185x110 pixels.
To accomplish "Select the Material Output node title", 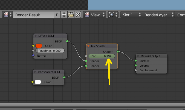I will coord(151,56).
